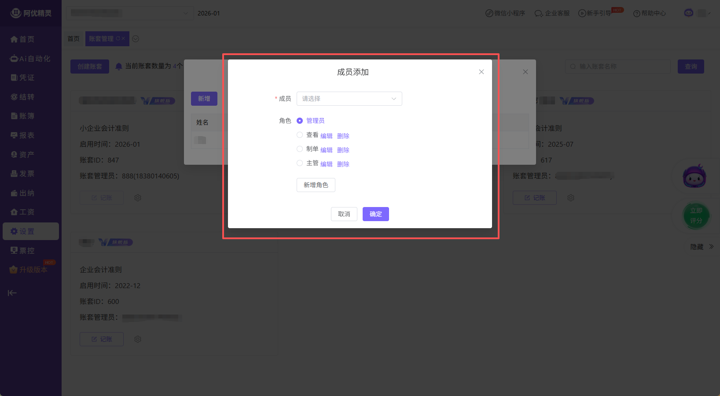Expand the company name dropdown at top
This screenshot has height=396, width=720.
point(129,13)
